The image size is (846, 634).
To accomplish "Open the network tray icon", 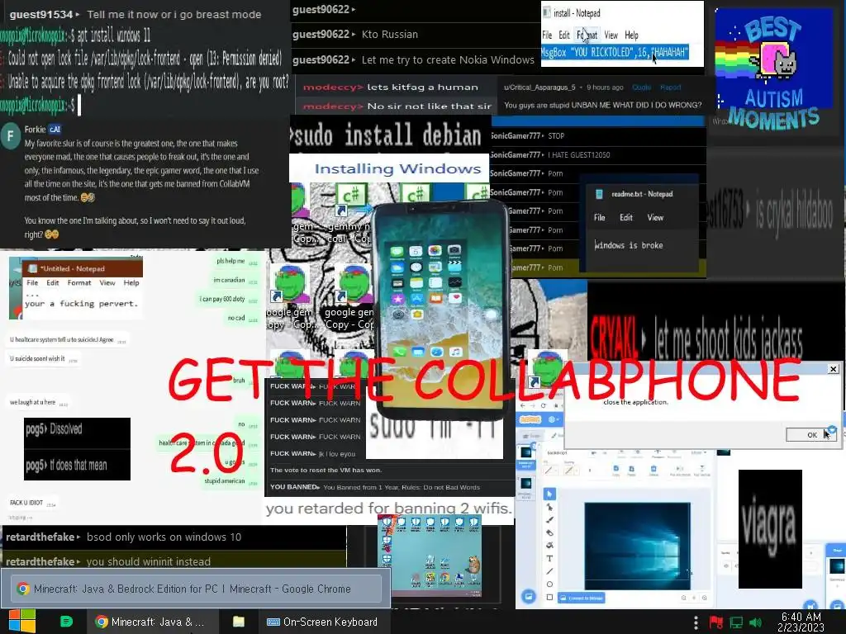I will tap(736, 622).
